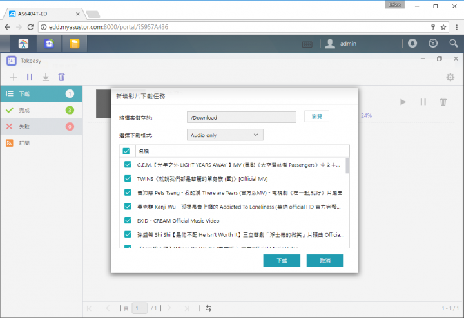Close the AS6404T-ED browser tab

[x=77, y=14]
